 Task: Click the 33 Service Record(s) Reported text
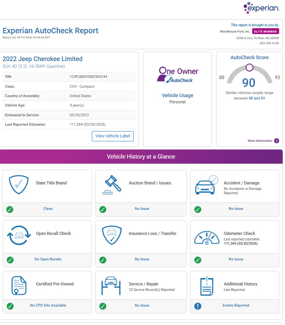pos(152,289)
